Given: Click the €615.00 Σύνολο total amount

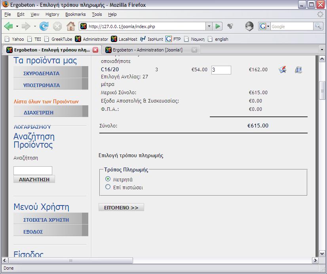Looking at the screenshot, I should pyautogui.click(x=258, y=126).
